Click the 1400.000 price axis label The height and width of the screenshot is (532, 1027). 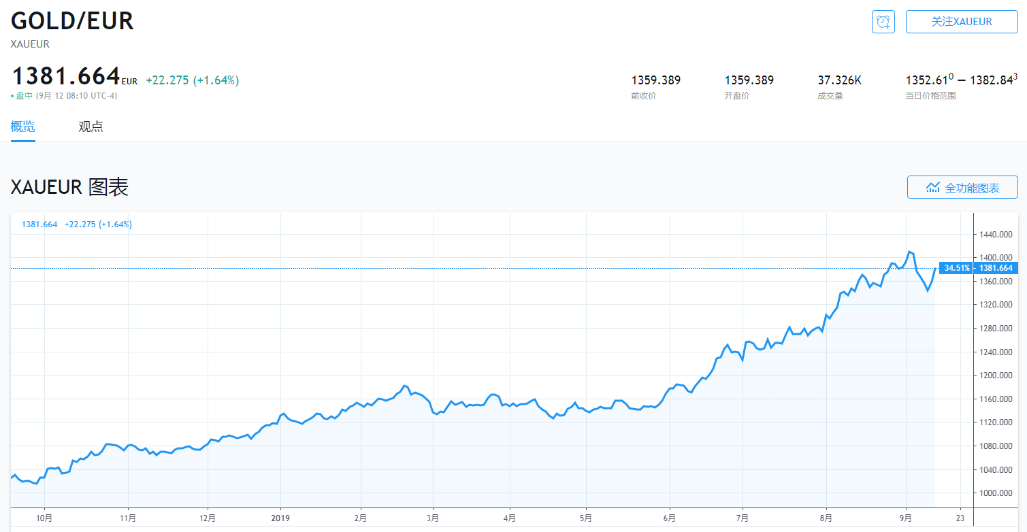tap(997, 257)
